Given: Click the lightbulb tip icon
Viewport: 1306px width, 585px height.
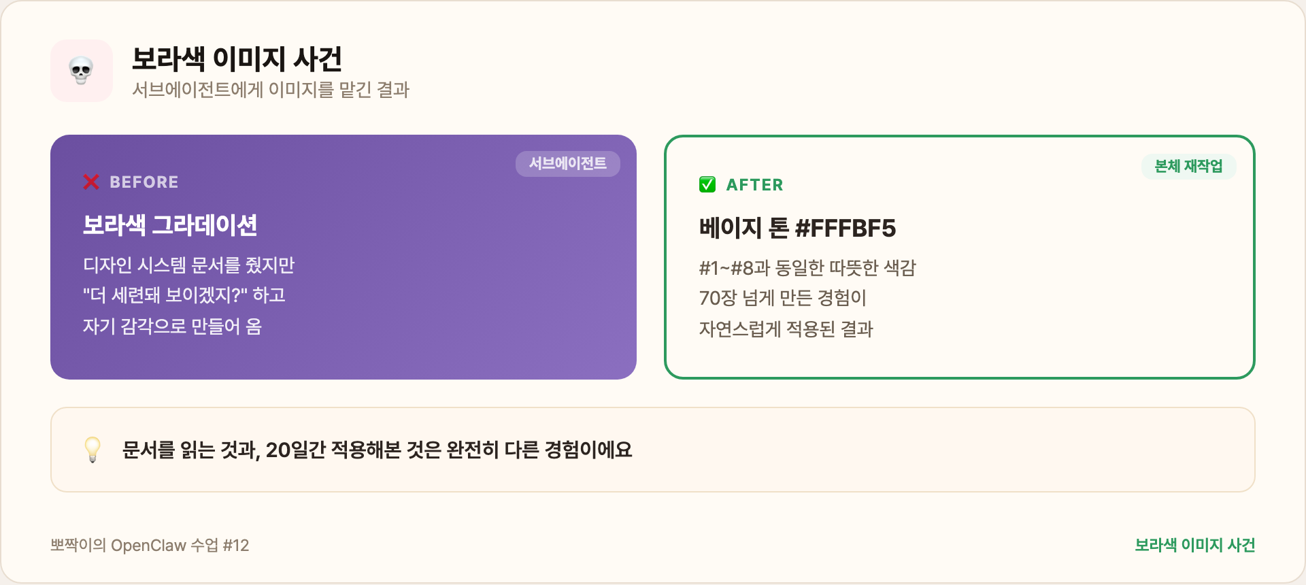Looking at the screenshot, I should [93, 450].
